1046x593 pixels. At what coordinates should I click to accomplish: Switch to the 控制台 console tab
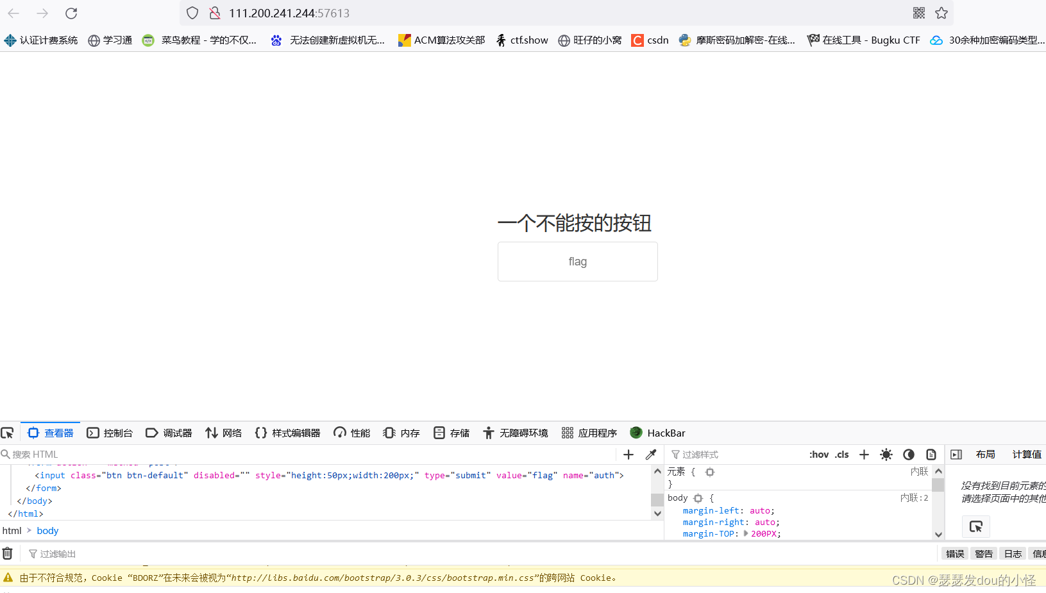(x=110, y=433)
